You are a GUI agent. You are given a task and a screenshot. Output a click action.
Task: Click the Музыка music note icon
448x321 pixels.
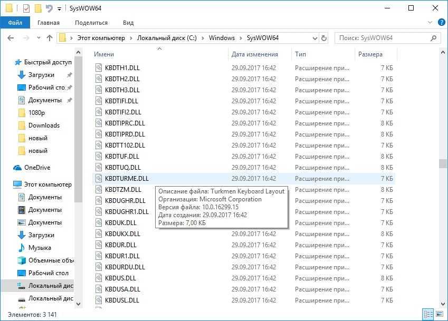click(x=22, y=248)
